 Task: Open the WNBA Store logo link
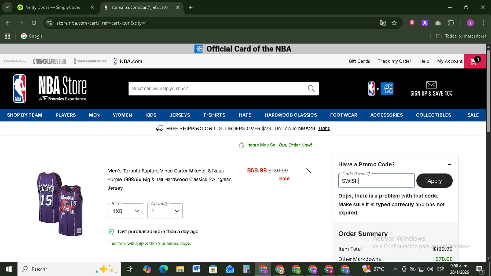coord(15,61)
